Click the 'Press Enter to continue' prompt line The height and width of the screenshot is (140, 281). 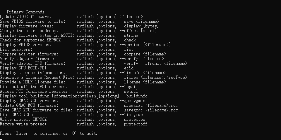coord(49,133)
